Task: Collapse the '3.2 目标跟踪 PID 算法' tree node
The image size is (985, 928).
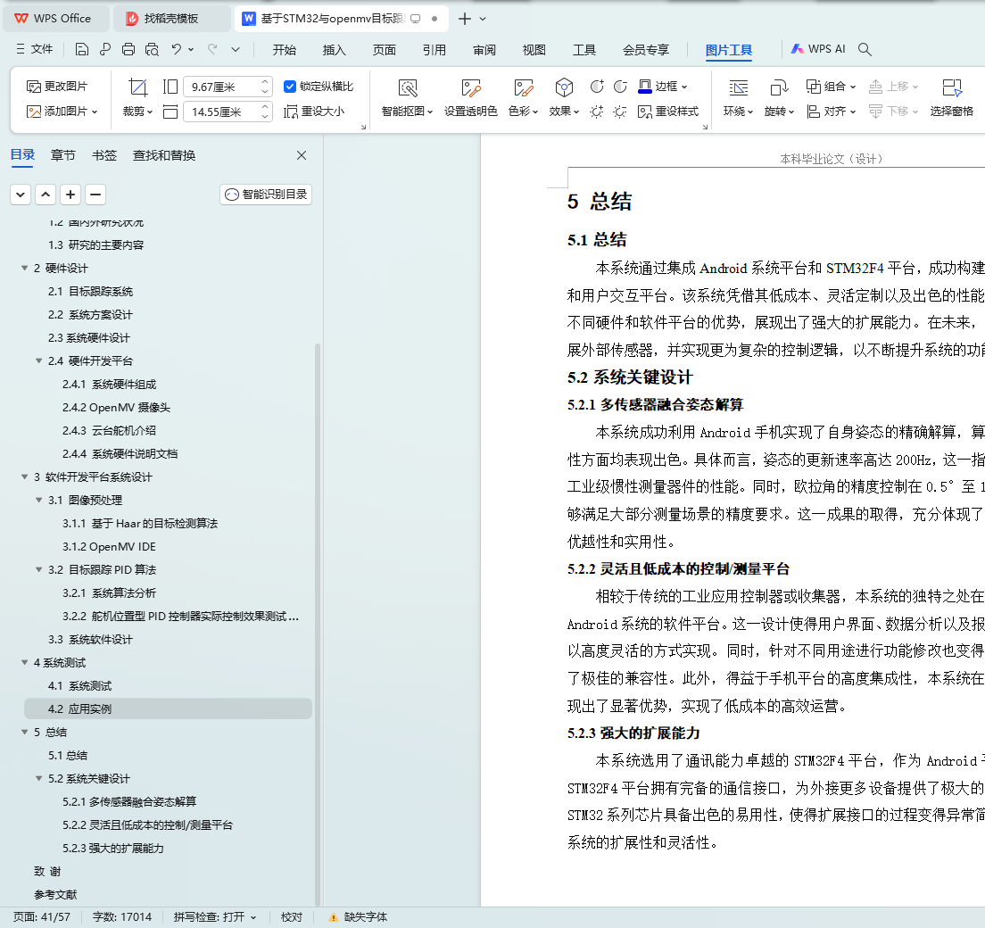Action: click(x=39, y=570)
